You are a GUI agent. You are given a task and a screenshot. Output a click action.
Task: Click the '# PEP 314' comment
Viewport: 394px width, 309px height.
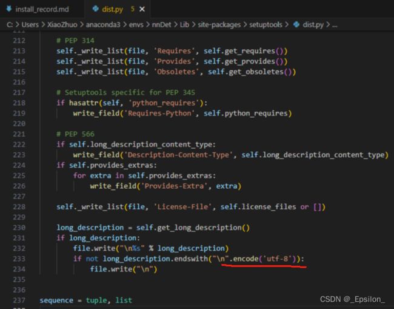pyautogui.click(x=75, y=41)
